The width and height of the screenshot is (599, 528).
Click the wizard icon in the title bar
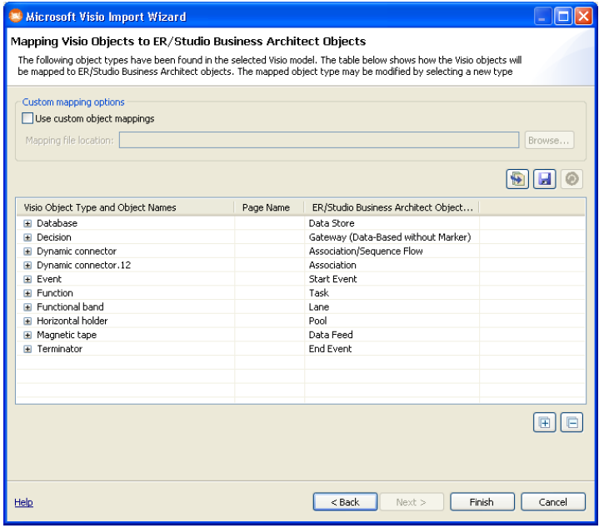point(16,17)
